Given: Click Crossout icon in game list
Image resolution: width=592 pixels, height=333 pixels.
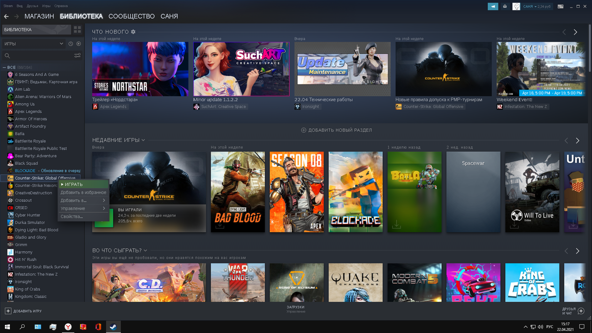Looking at the screenshot, I should click(10, 200).
